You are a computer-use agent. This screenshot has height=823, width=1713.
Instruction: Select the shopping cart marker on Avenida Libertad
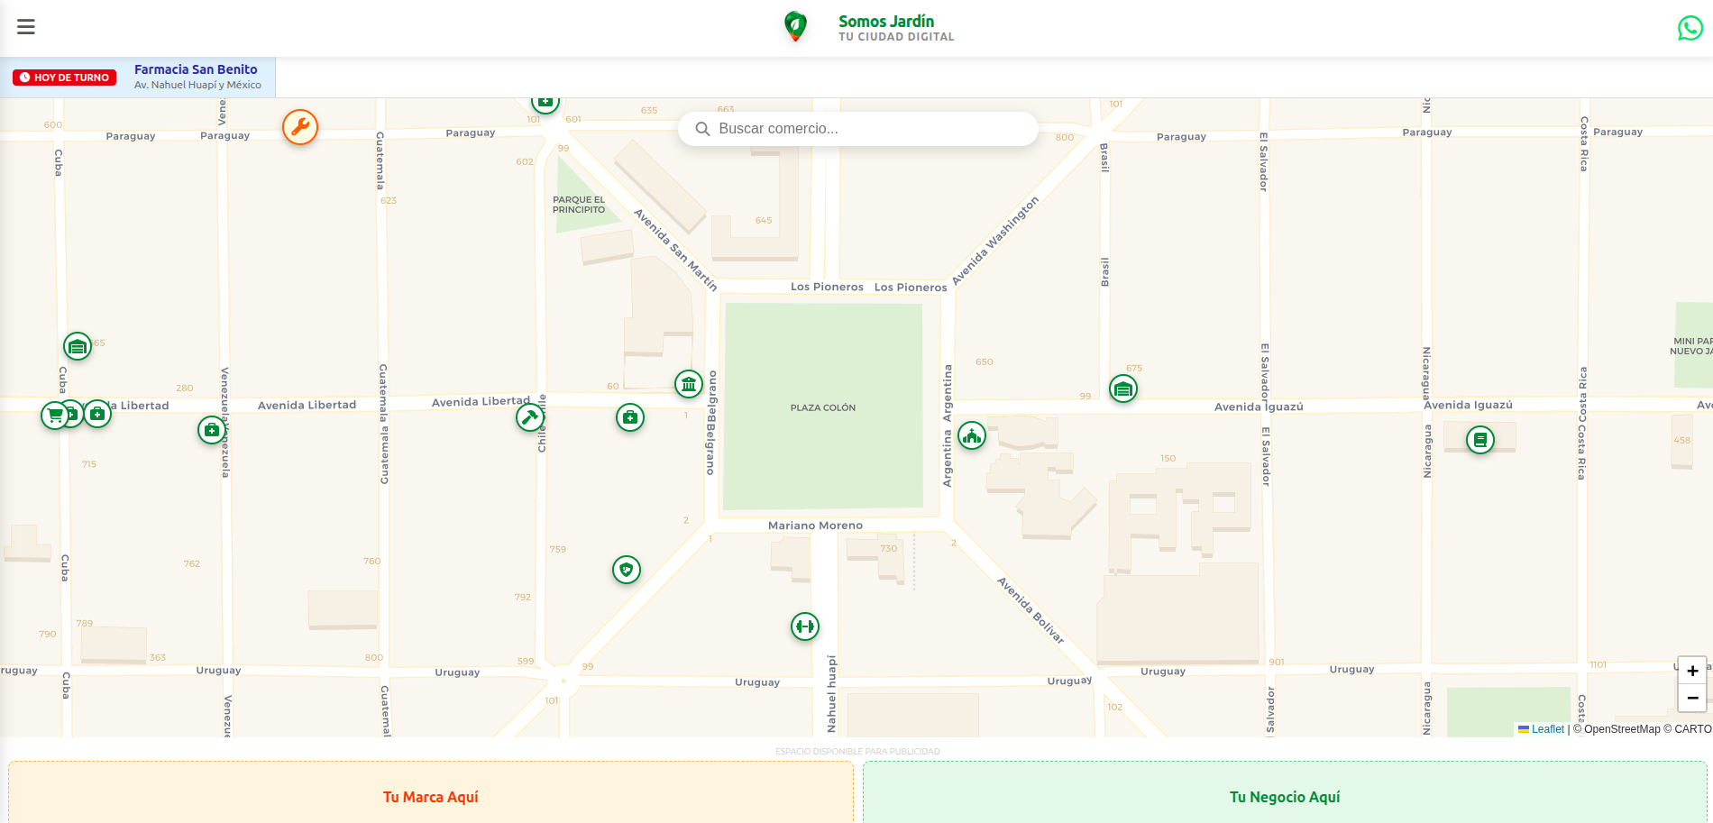tap(54, 415)
